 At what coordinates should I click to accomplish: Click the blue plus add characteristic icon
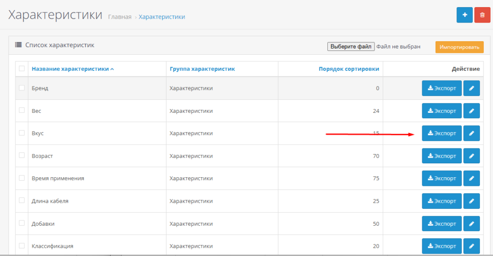pos(464,15)
